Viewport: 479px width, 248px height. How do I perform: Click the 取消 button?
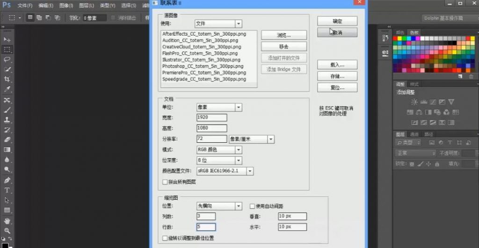tap(337, 32)
